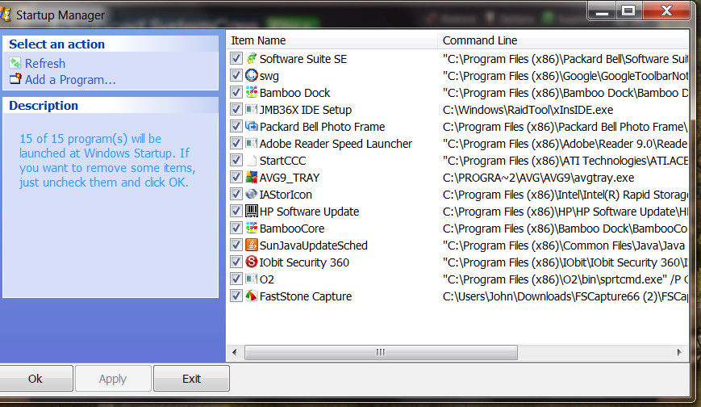Click the Startup Manager title bar icon
701x407 pixels.
[x=6, y=15]
